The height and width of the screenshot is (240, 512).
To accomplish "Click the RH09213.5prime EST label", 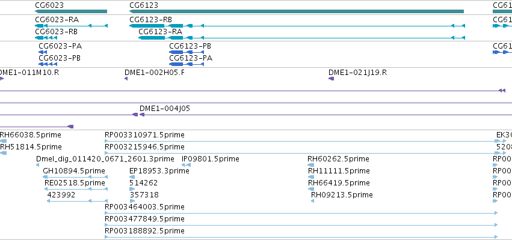I will coord(342,195).
